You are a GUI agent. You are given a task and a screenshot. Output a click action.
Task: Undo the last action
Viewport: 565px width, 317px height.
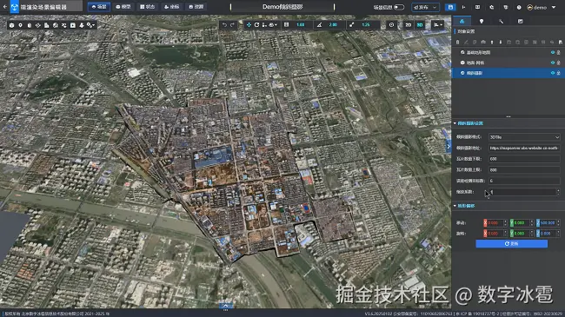point(224,25)
